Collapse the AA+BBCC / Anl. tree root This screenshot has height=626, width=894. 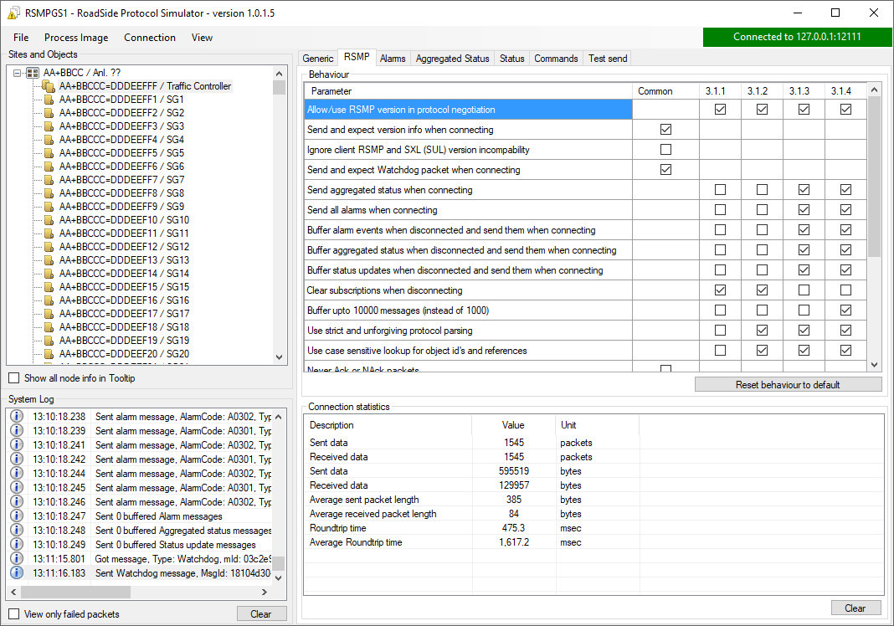[x=18, y=73]
